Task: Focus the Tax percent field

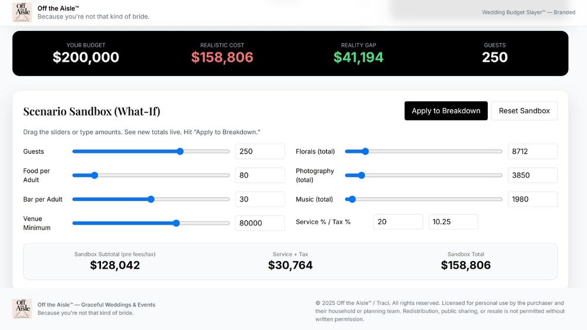Action: click(x=453, y=222)
